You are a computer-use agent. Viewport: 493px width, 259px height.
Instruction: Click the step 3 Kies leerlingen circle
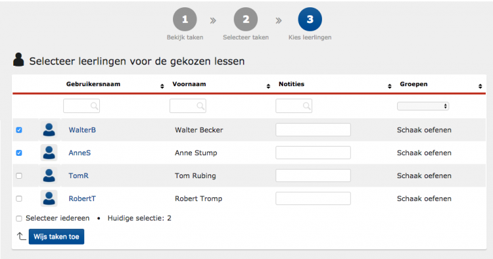[x=310, y=20]
